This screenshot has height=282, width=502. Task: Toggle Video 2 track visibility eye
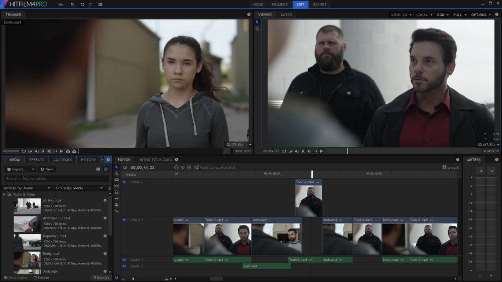(124, 182)
